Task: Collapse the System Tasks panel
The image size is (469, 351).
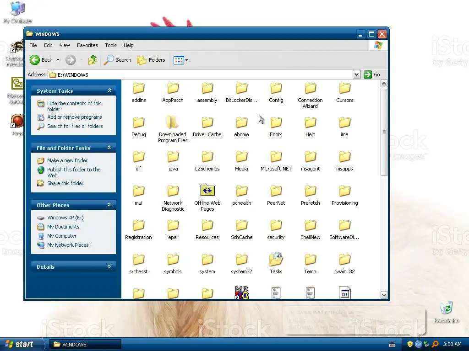Action: click(x=109, y=90)
